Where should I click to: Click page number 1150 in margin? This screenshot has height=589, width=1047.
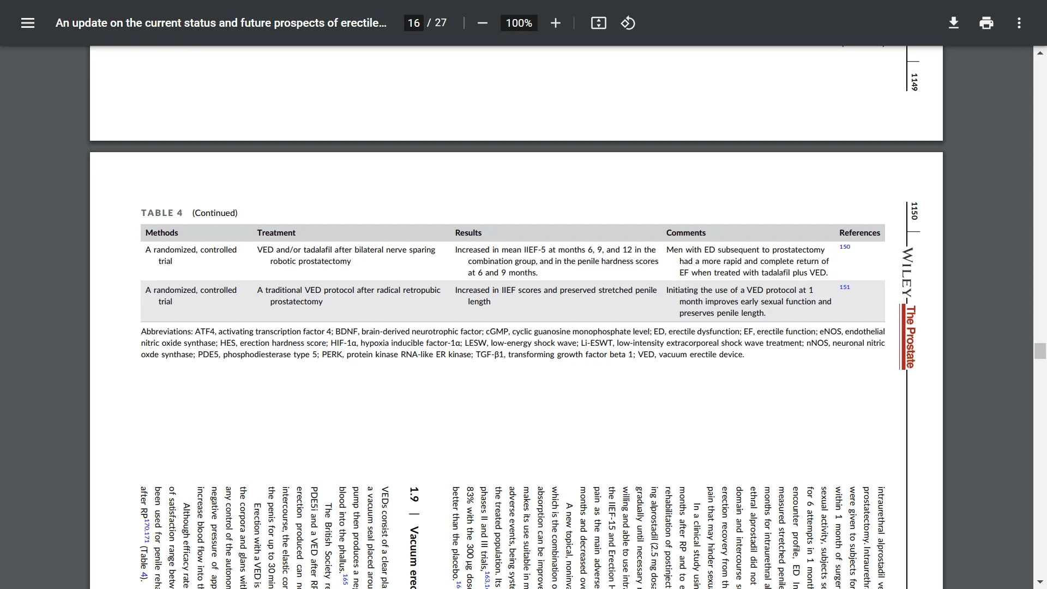(x=914, y=211)
